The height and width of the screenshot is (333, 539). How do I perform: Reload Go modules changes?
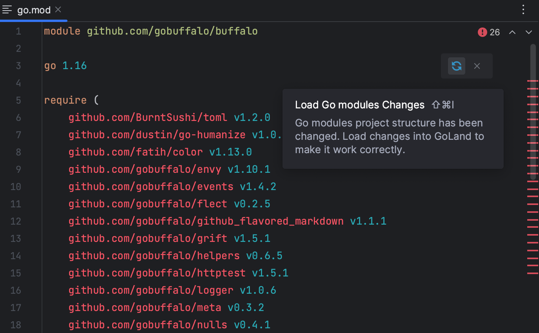pyautogui.click(x=456, y=66)
